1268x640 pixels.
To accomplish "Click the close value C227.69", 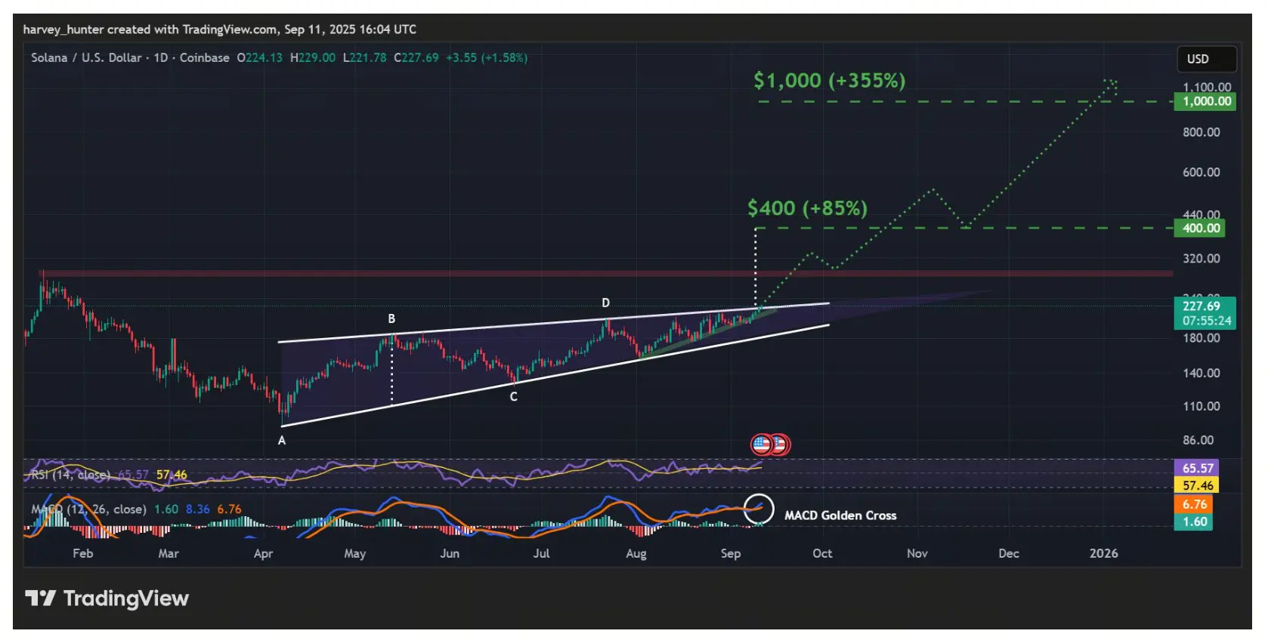I will [416, 57].
